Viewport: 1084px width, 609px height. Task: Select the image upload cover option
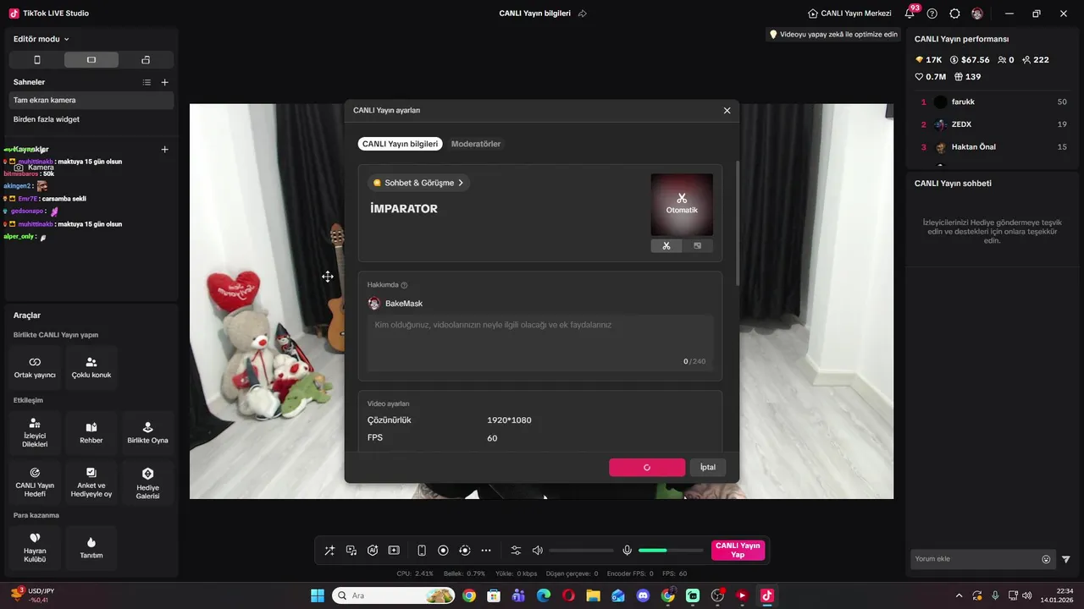click(697, 246)
